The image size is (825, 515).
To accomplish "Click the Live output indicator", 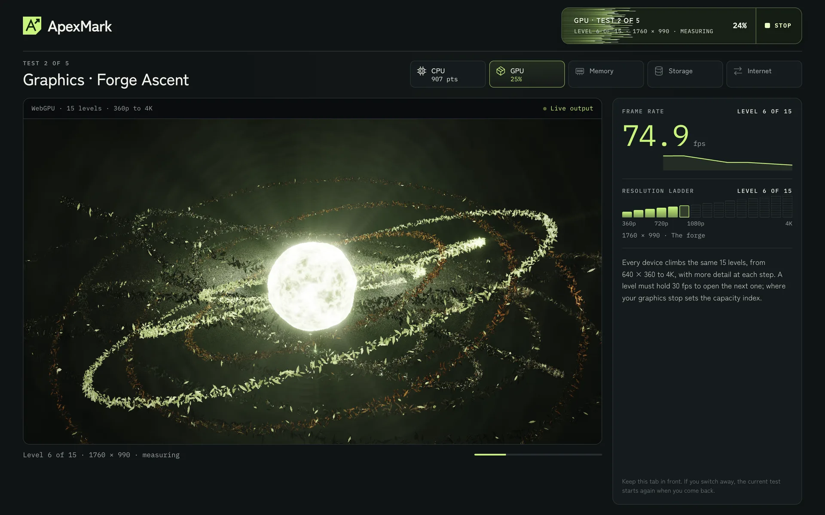I will coord(568,109).
